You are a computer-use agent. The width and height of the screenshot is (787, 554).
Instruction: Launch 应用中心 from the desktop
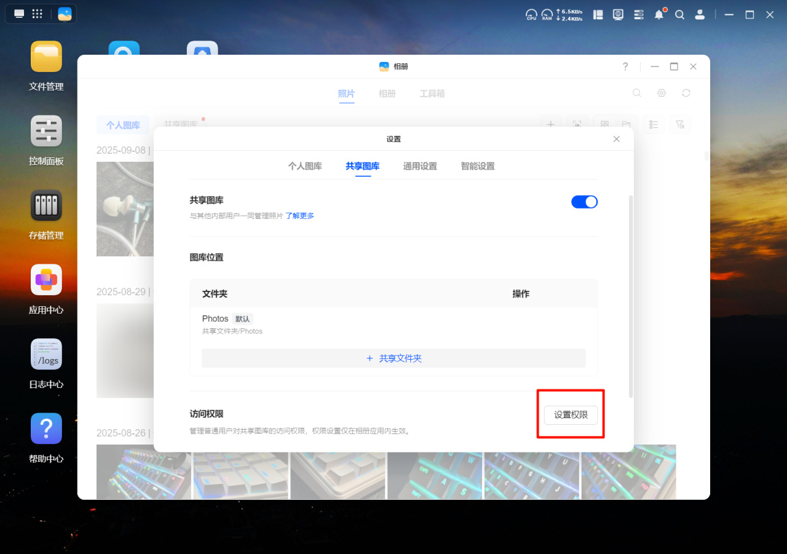(46, 280)
